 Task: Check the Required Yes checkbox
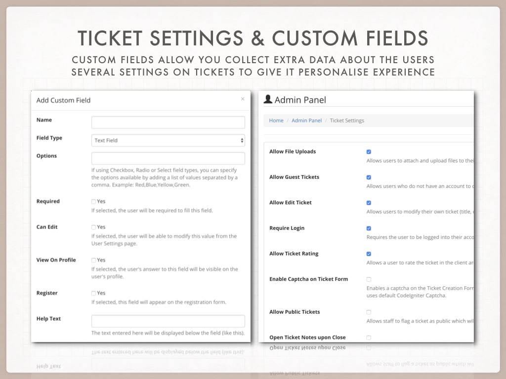(x=93, y=201)
